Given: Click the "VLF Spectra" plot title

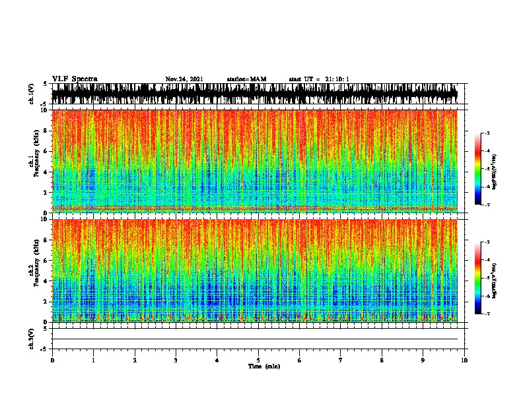Looking at the screenshot, I should tap(75, 79).
